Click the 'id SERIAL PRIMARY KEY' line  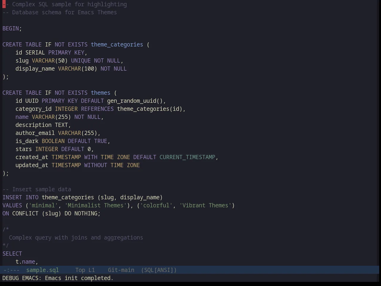click(x=51, y=52)
